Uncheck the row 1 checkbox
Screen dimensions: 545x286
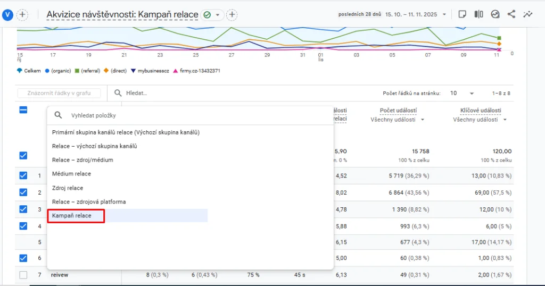tap(23, 175)
